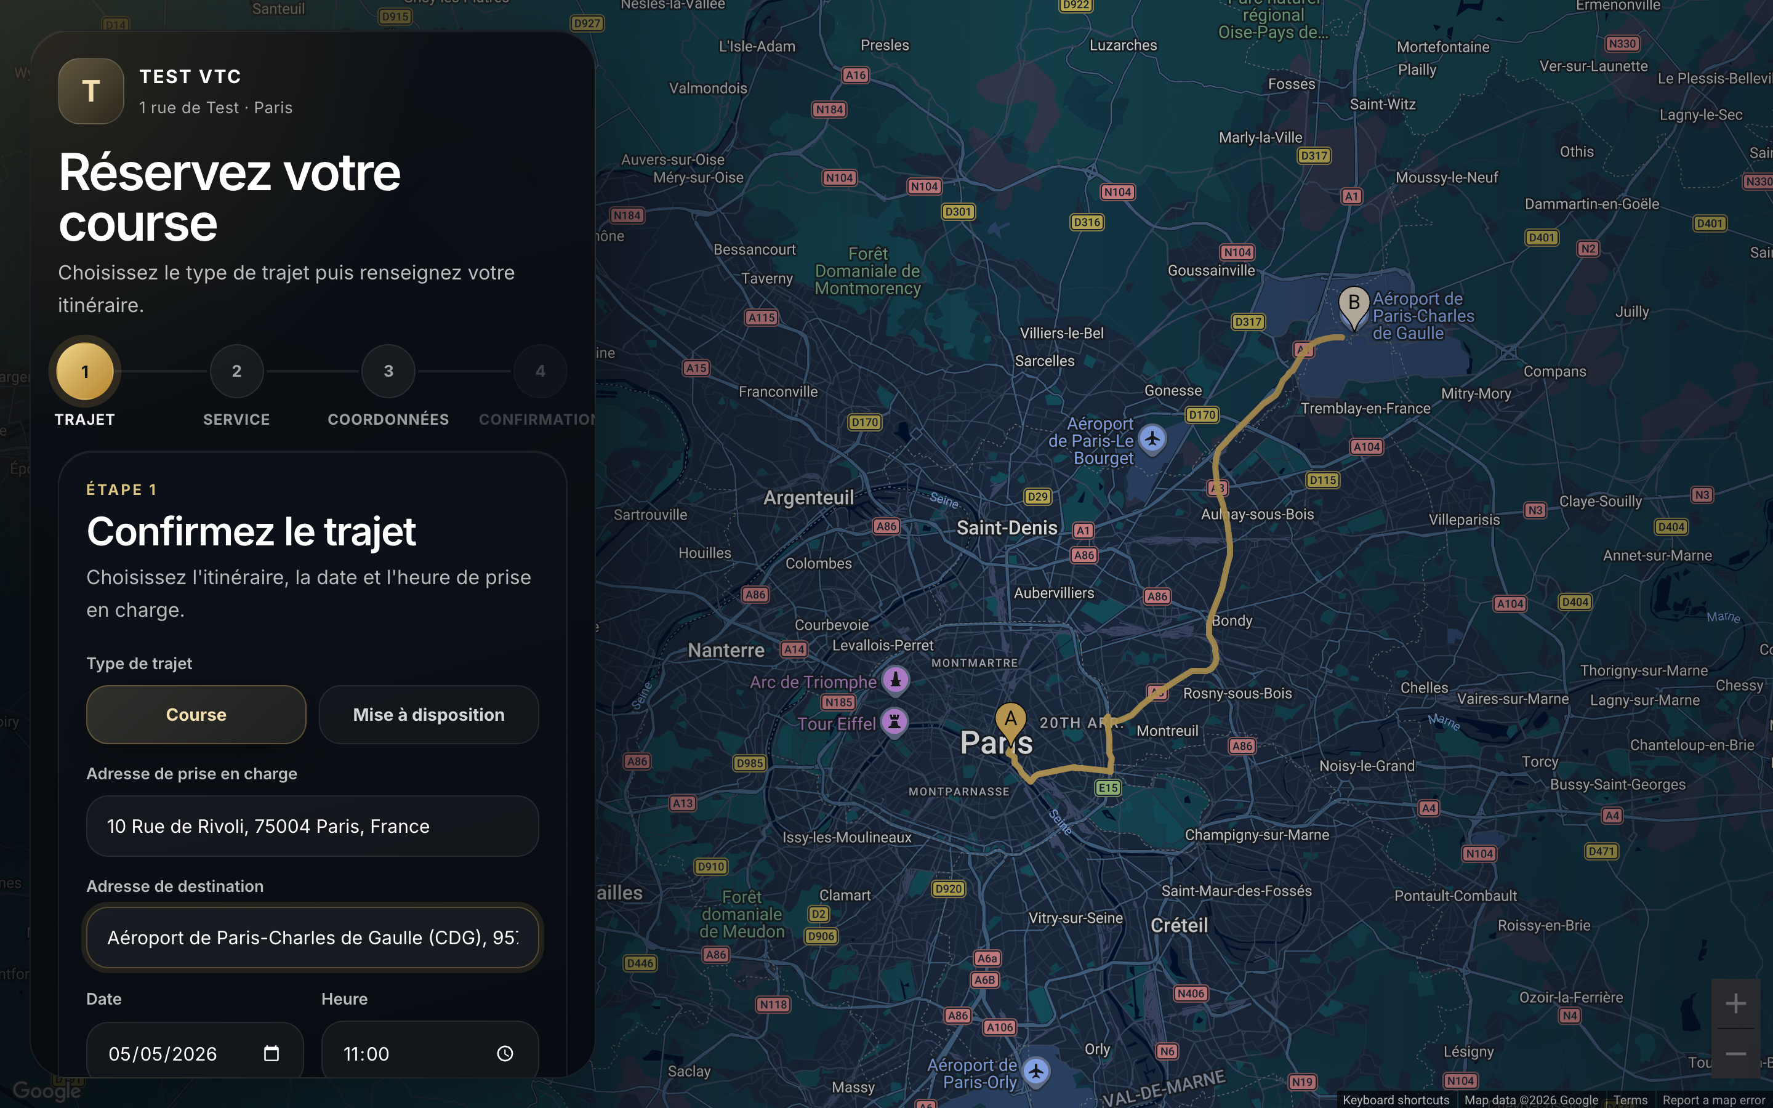Open the date calendar picker icon
Viewport: 1773px width, 1108px height.
(x=271, y=1053)
